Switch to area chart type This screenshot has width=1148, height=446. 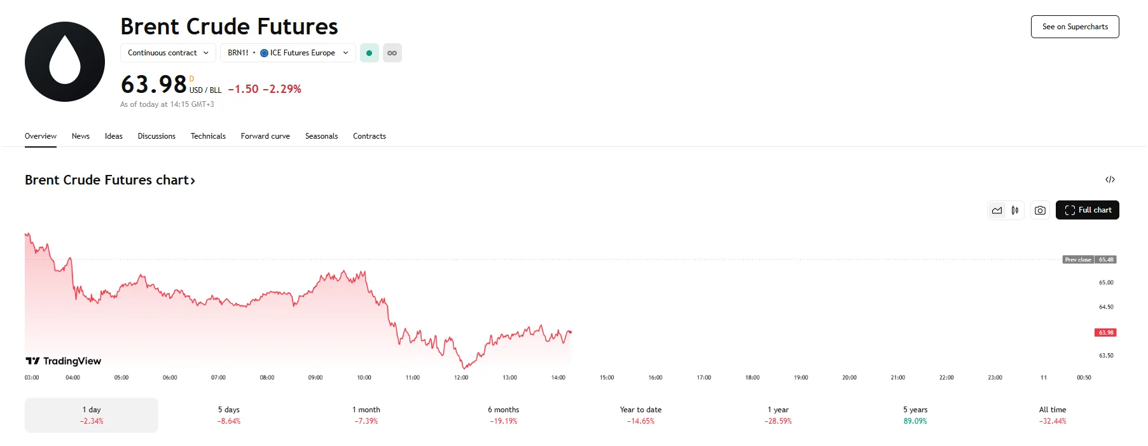[997, 210]
